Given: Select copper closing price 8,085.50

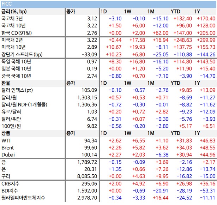Looking at the screenshot, I should click(x=87, y=176).
